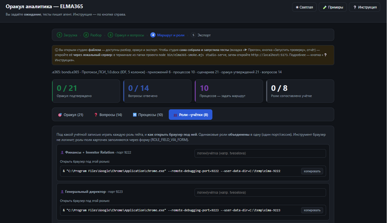Image resolution: width=387 pixels, height=223 pixels.
Task: Open the Оракул (21) tab
Action: pyautogui.click(x=71, y=115)
